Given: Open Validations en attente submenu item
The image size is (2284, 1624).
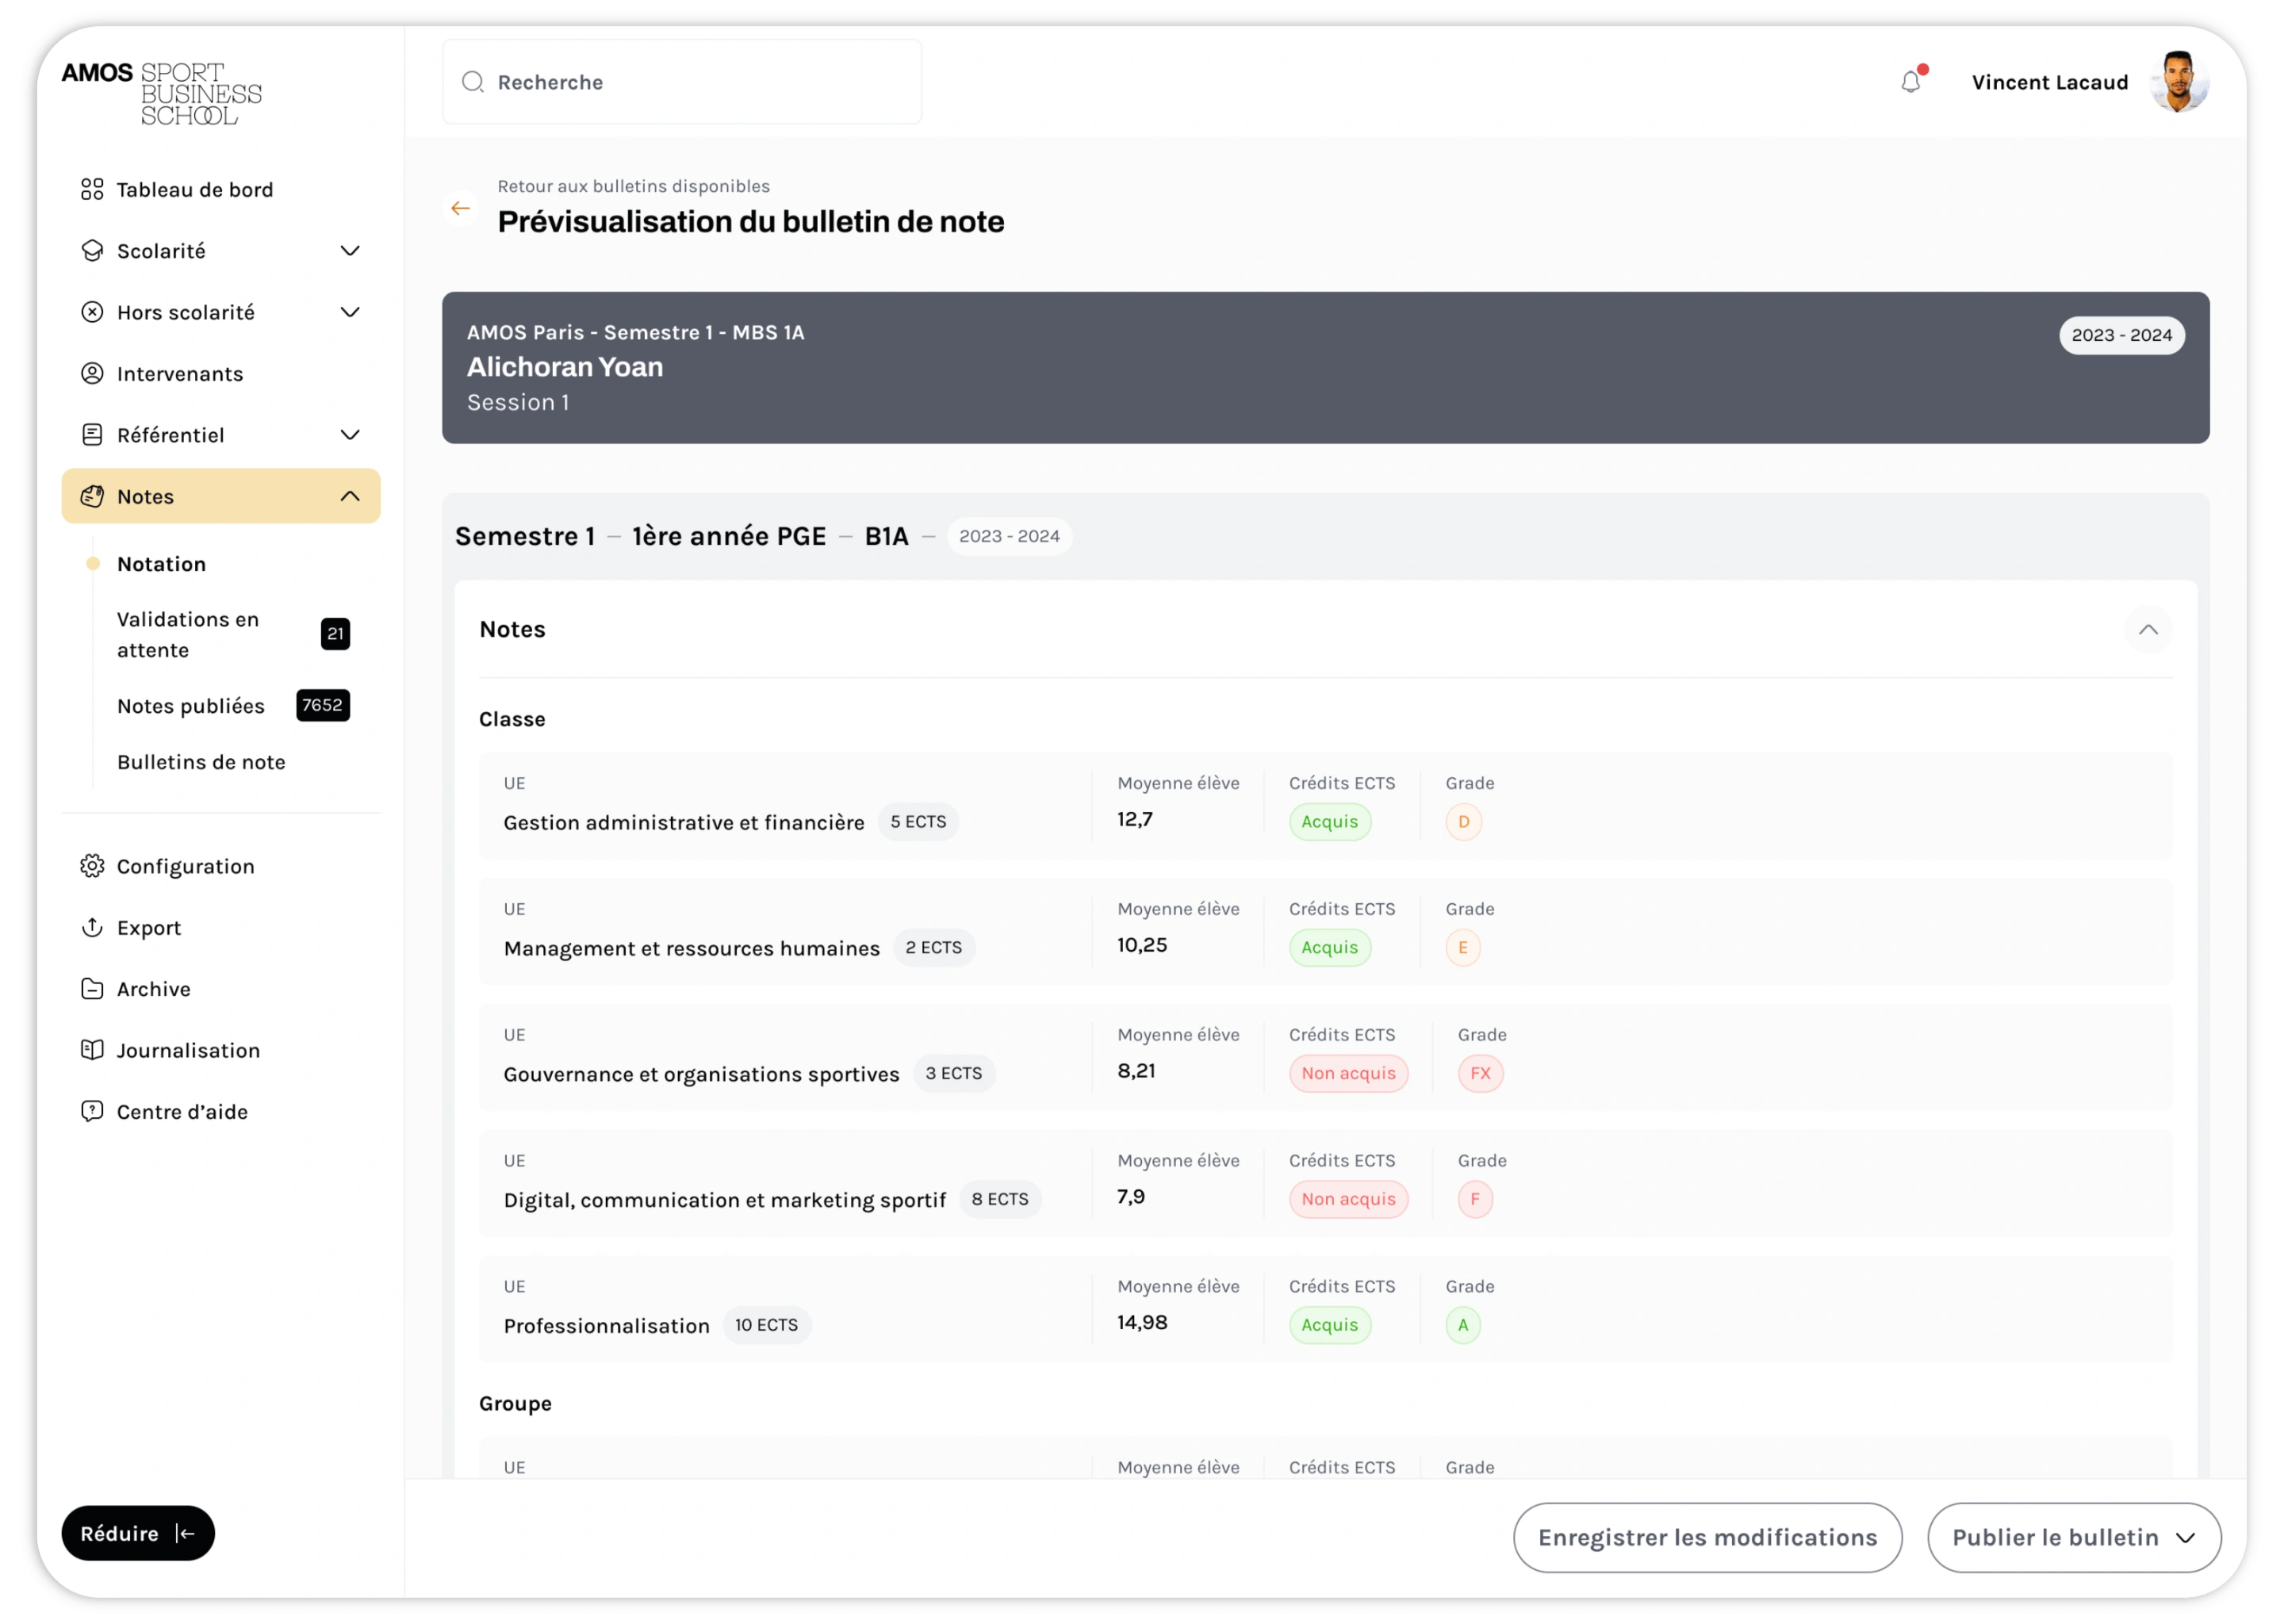Looking at the screenshot, I should (x=188, y=634).
